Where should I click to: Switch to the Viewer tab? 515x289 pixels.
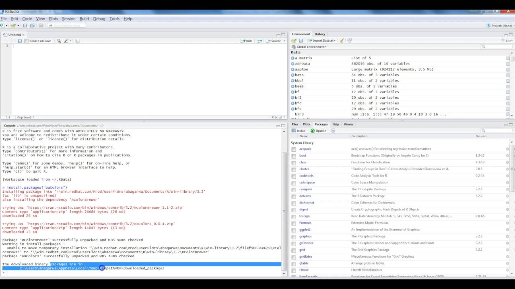(348, 124)
